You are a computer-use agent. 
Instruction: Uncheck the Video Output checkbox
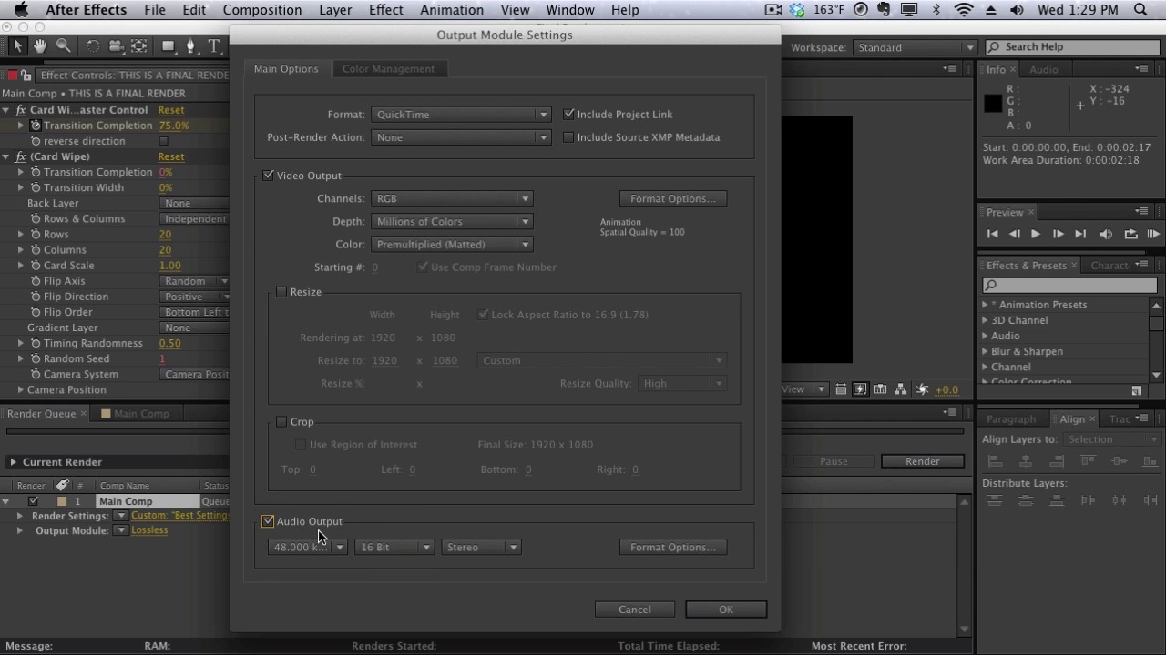268,175
